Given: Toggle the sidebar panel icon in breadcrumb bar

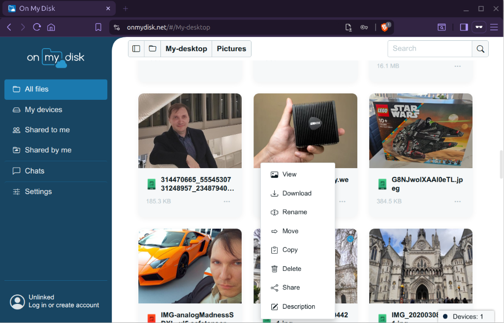Looking at the screenshot, I should (x=136, y=49).
